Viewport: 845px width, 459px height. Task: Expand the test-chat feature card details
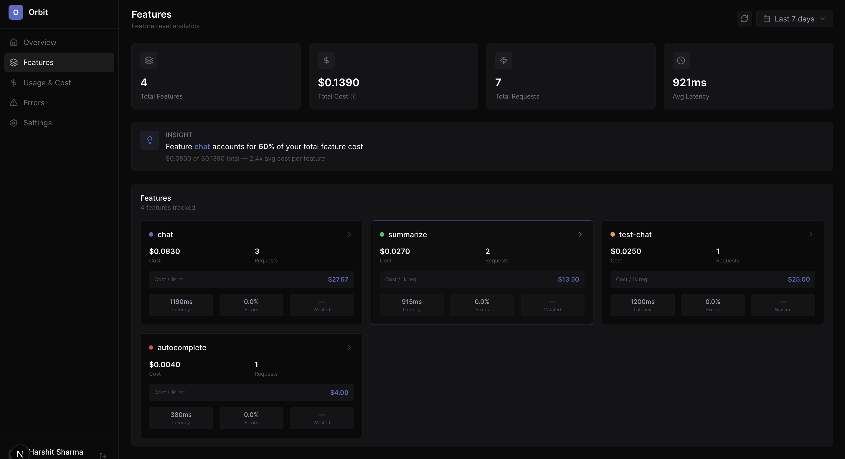811,234
